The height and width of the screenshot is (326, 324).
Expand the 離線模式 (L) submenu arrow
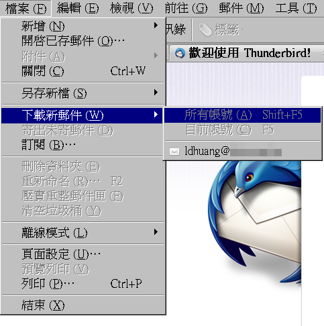click(x=156, y=232)
